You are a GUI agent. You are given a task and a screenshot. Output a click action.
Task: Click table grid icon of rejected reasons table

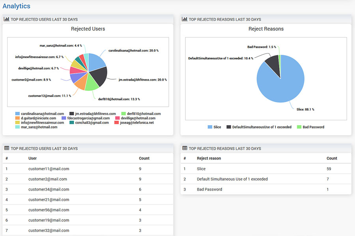click(184, 148)
